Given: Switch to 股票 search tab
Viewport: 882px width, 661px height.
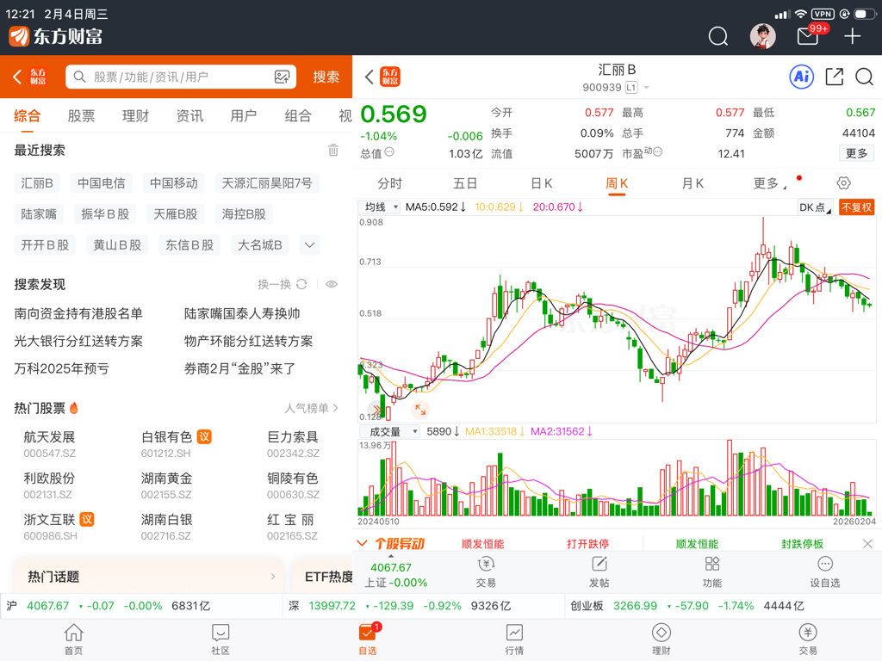Looking at the screenshot, I should pos(81,116).
